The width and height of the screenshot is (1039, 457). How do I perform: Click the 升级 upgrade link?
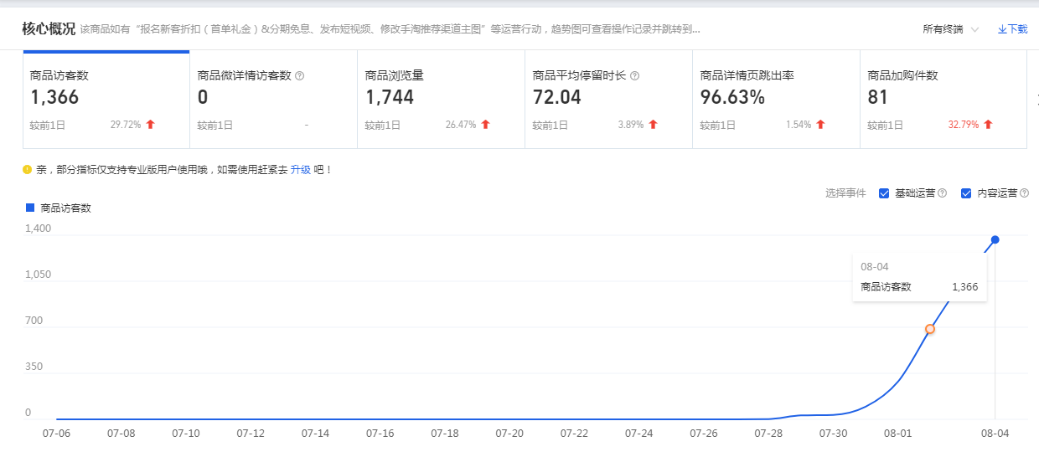point(301,169)
